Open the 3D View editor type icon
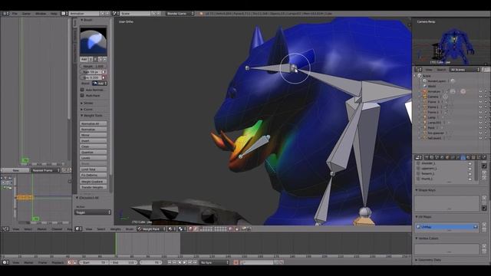This screenshot has width=491, height=276. [78, 229]
